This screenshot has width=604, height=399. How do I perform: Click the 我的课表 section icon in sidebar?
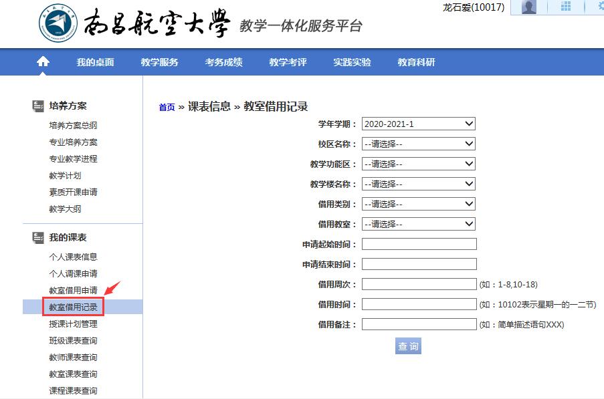tap(39, 237)
